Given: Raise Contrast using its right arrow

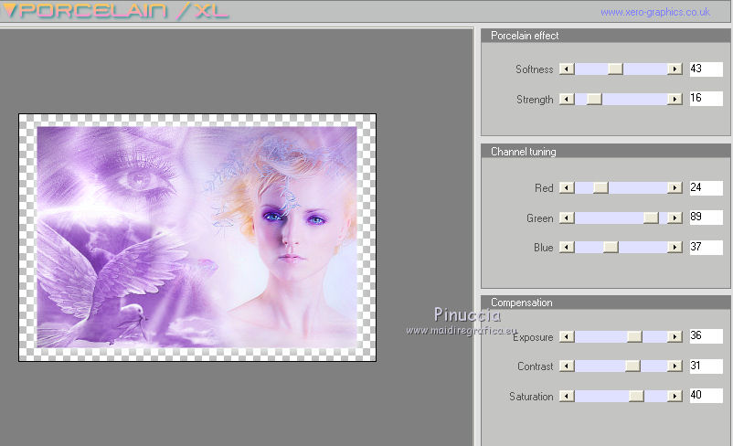Looking at the screenshot, I should 675,366.
